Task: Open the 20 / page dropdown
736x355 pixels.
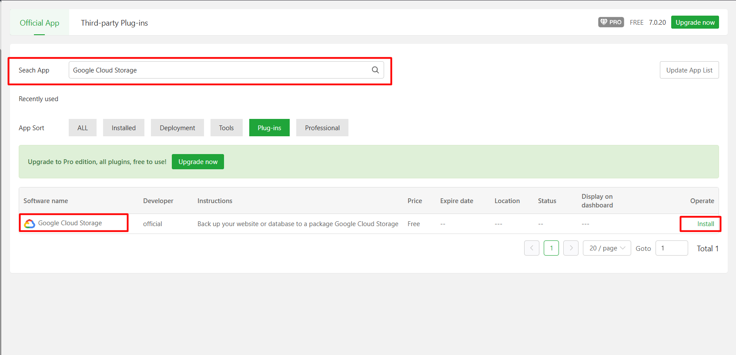Action: click(x=607, y=248)
